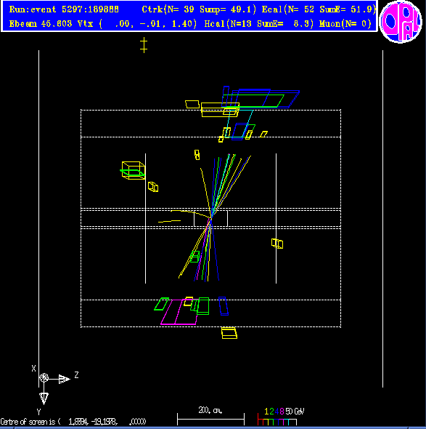Click the OPAL logo in the corner
Screen dimensions: 426x429
pos(401,22)
